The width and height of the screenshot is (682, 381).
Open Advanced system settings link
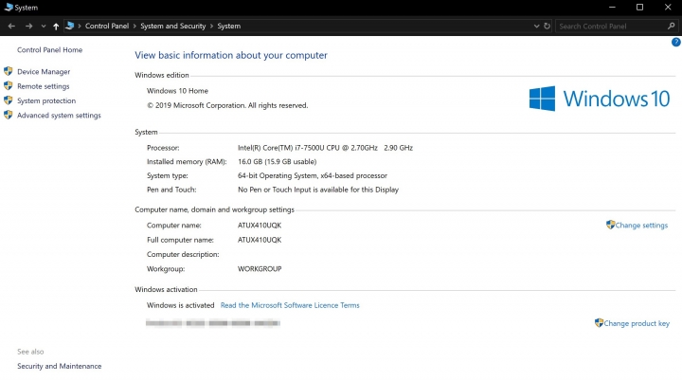[x=59, y=116]
